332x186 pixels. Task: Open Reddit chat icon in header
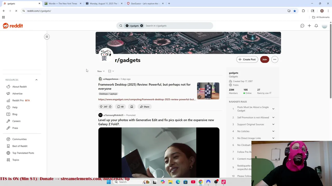(x=302, y=26)
